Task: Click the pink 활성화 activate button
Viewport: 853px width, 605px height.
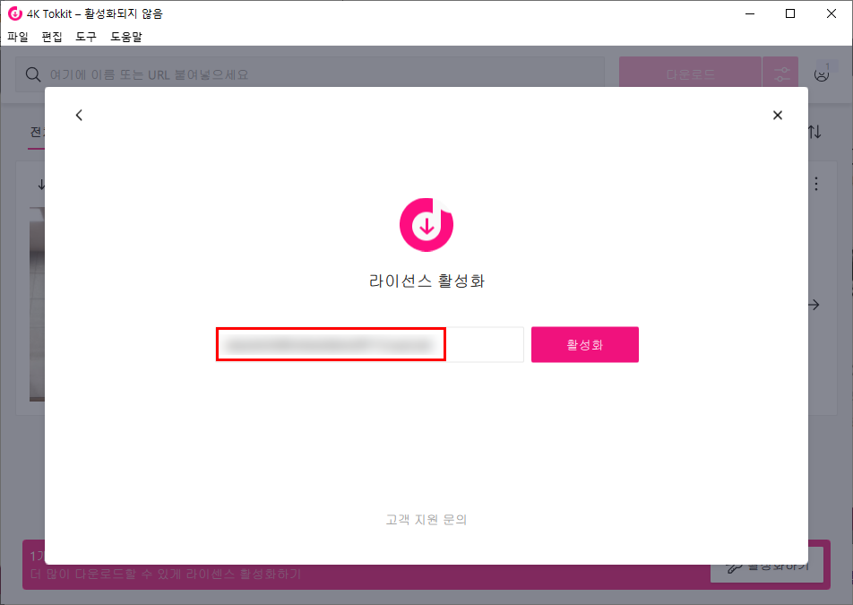Action: (x=585, y=344)
